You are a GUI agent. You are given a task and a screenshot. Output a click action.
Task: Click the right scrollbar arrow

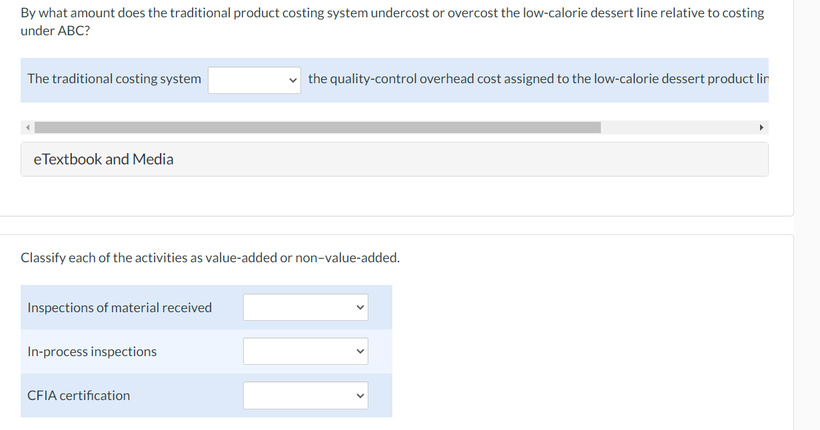[762, 126]
